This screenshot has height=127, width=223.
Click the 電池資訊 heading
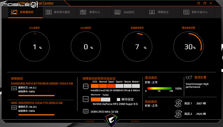(151, 78)
